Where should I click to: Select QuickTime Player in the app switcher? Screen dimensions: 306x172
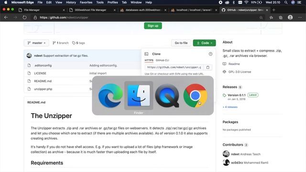[x=167, y=96]
